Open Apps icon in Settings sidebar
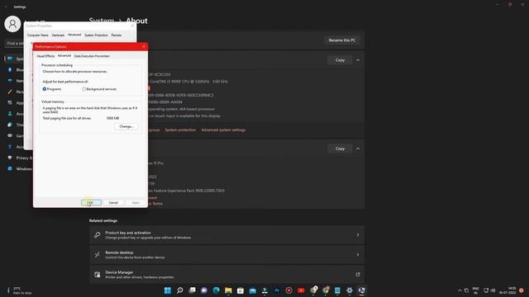The height and width of the screenshot is (297, 529). click(10, 102)
